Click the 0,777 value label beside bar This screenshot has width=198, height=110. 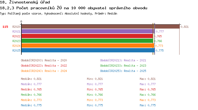[160, 31]
